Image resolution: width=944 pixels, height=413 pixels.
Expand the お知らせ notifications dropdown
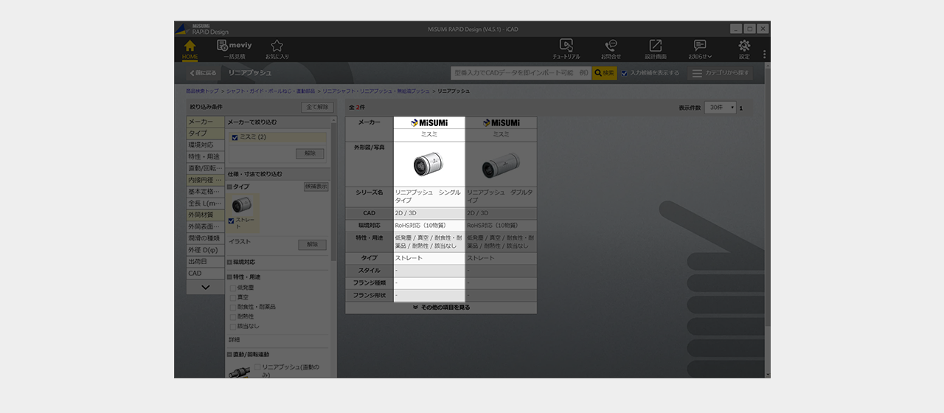tap(700, 49)
